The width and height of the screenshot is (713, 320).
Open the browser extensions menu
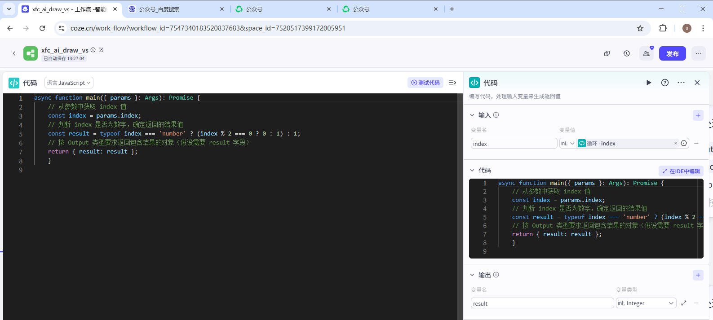point(663,28)
